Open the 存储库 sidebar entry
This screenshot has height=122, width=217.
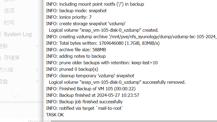[12, 58]
